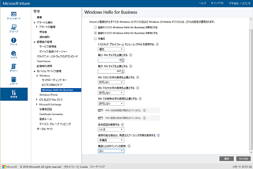Open the Reports (レポート) workspace icon
The image size is (253, 169).
[14, 81]
